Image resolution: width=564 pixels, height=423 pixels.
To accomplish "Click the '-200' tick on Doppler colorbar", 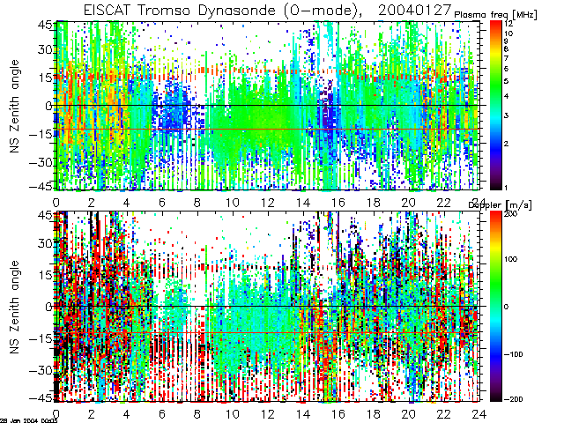I will click(513, 399).
